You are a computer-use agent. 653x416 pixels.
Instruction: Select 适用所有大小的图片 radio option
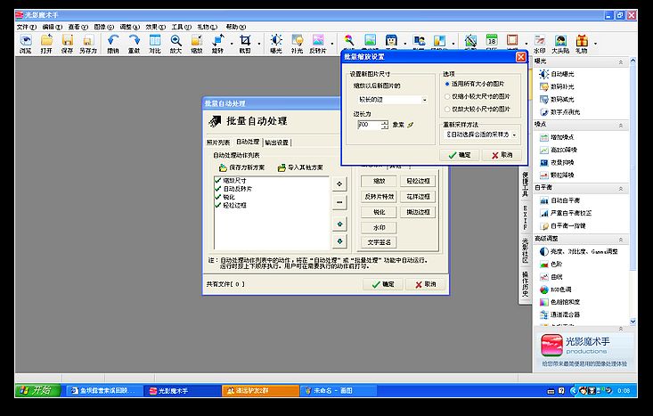[447, 85]
